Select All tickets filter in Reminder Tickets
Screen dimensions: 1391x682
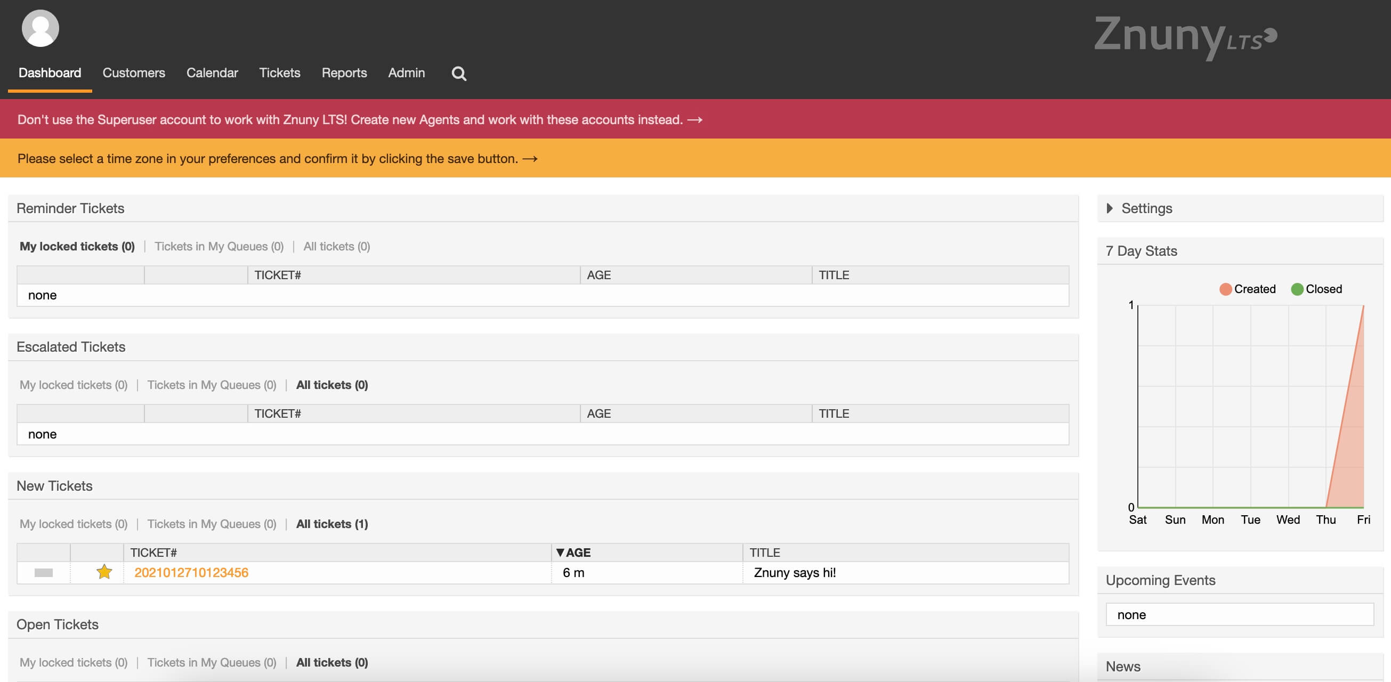coord(336,246)
